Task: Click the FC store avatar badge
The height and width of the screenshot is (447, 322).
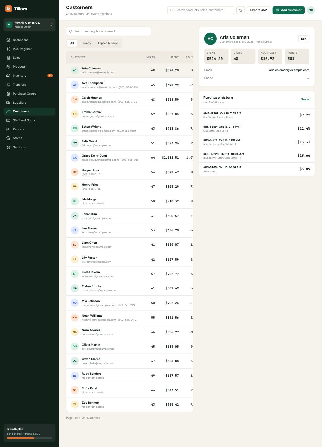Action: pos(9,25)
